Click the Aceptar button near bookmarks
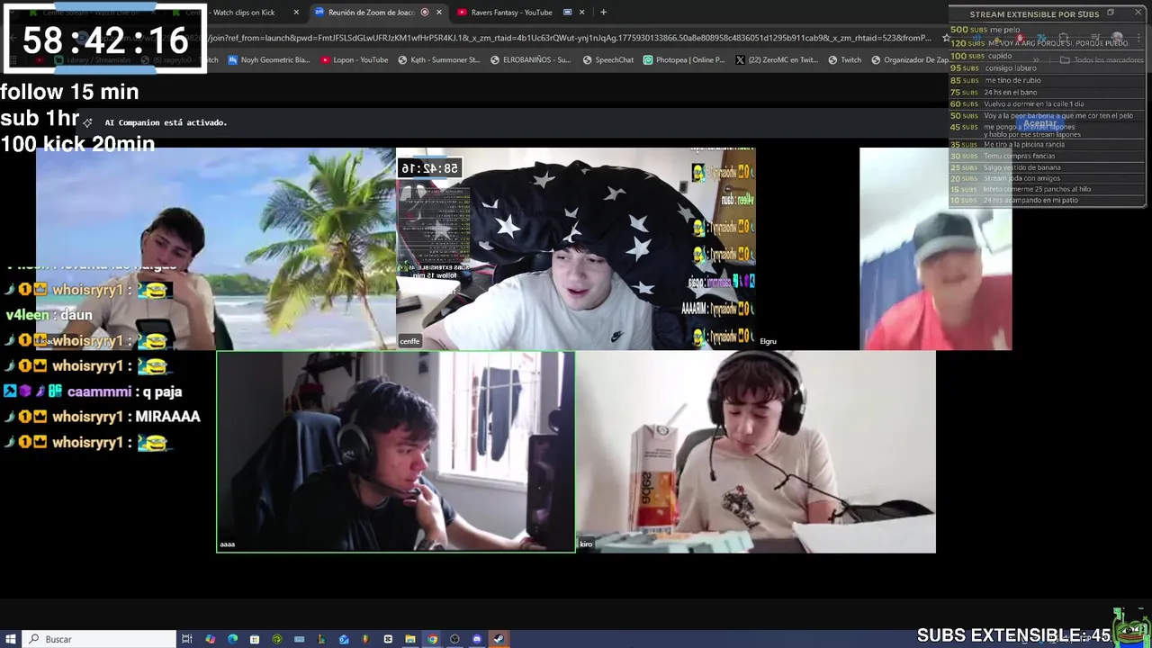 coord(1039,123)
